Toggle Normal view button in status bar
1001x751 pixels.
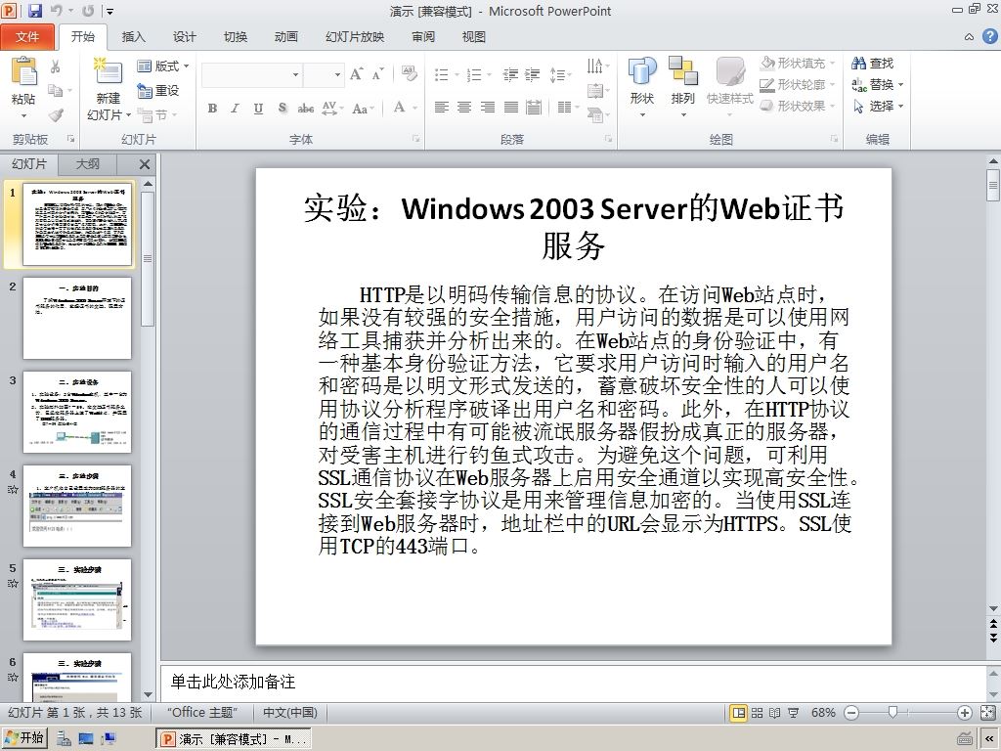click(x=739, y=713)
